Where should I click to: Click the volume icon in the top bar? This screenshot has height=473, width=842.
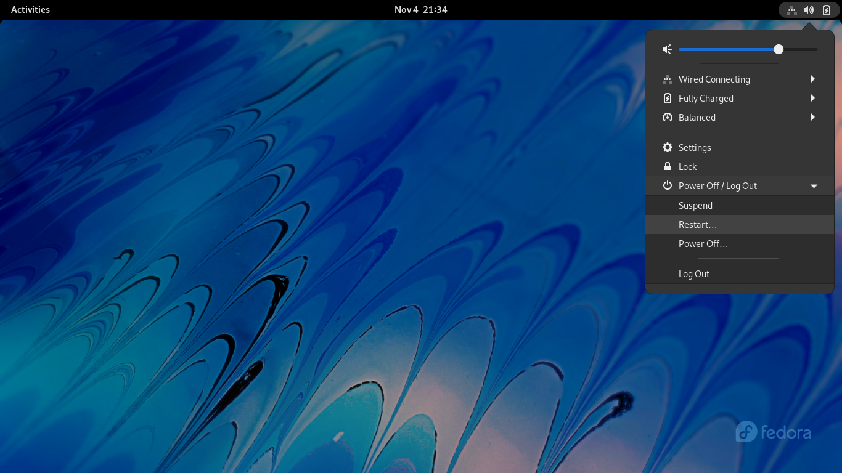click(x=809, y=10)
